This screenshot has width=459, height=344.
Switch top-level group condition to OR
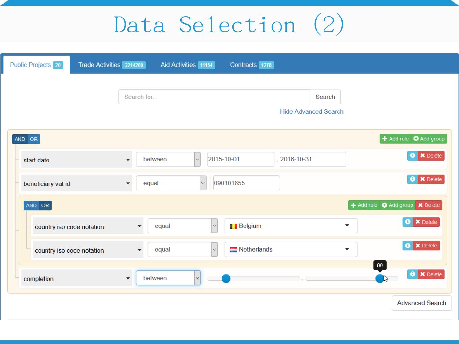(34, 139)
